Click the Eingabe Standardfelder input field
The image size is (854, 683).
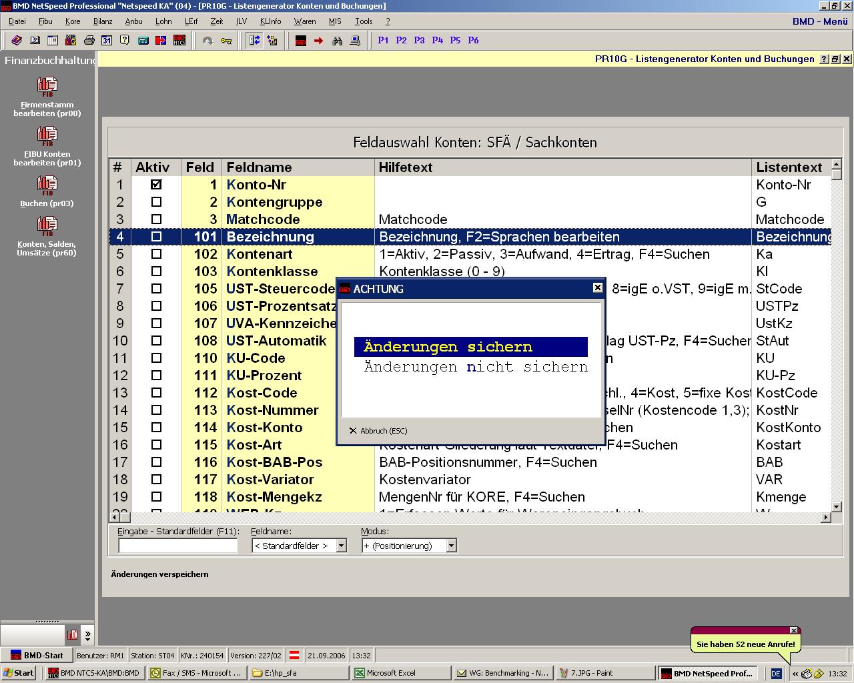pyautogui.click(x=177, y=546)
